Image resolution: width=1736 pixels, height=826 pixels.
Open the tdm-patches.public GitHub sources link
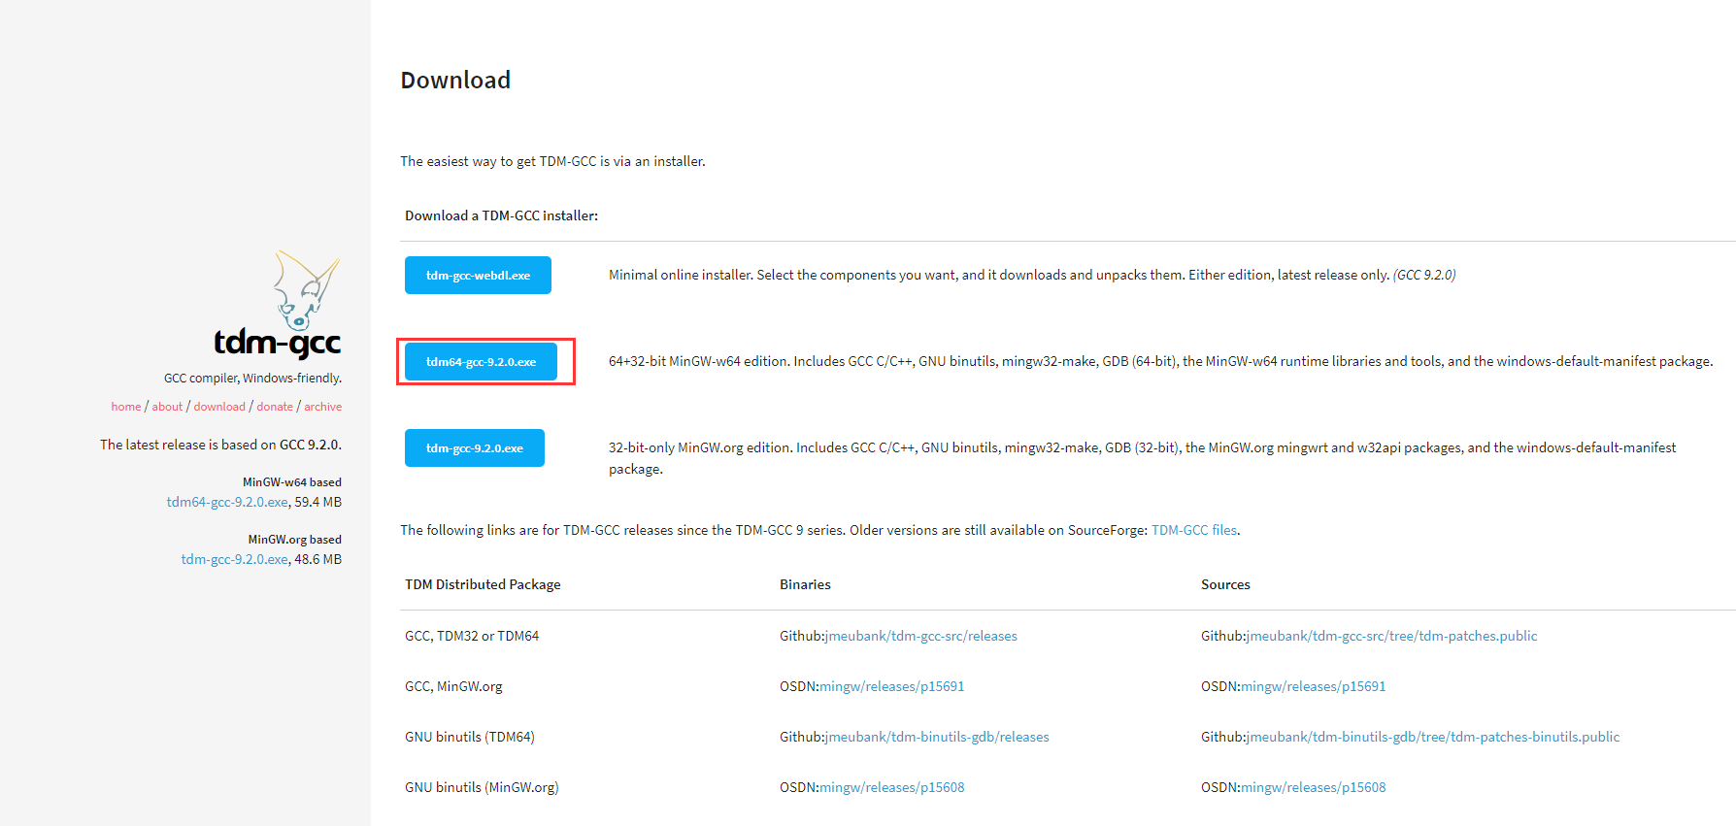(x=1392, y=636)
